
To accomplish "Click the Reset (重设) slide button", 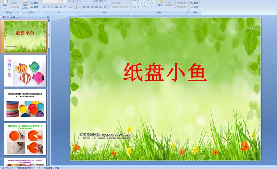I will tap(34, 3).
